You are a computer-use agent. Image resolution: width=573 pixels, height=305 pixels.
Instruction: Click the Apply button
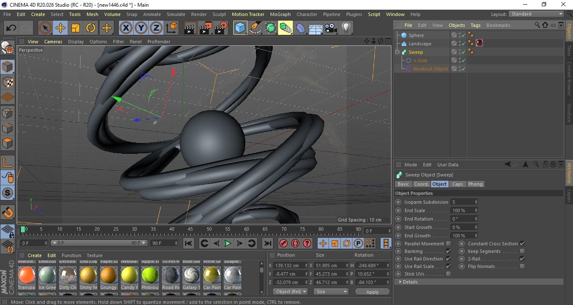(372, 292)
